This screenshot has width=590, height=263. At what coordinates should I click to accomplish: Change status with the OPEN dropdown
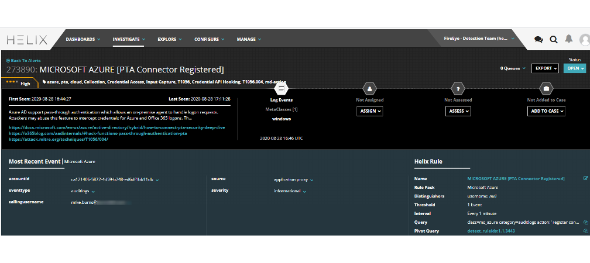[x=575, y=68]
